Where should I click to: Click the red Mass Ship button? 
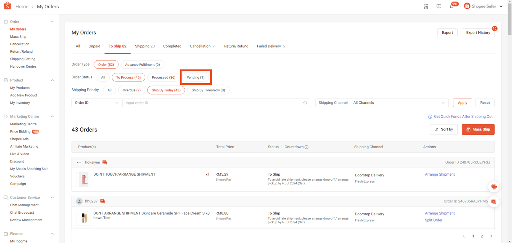coord(478,129)
